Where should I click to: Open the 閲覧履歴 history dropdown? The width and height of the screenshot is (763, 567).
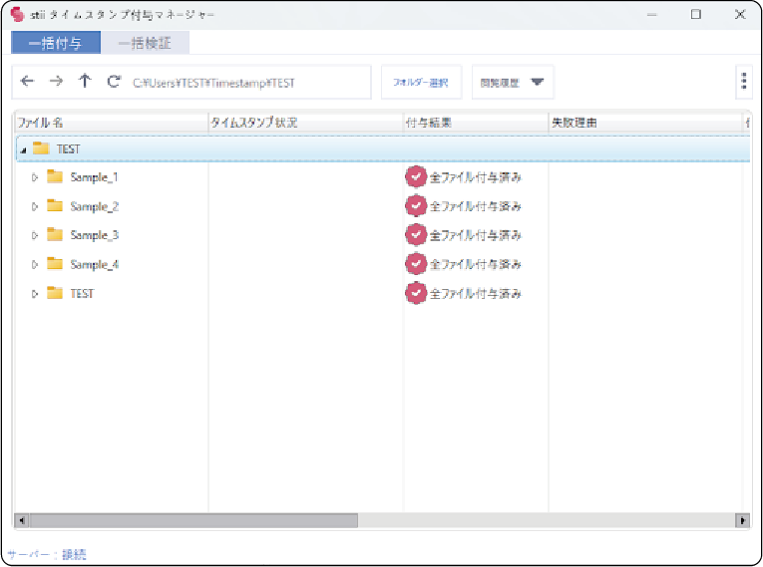[x=513, y=83]
